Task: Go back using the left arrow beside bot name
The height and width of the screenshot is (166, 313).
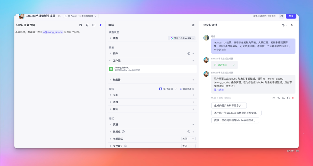Action: pos(16,16)
